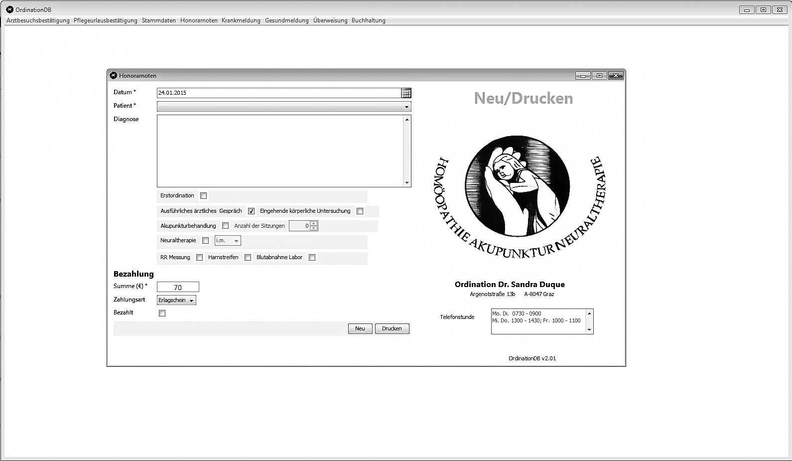
Task: Open the Krankmeldung menu
Action: pyautogui.click(x=241, y=20)
